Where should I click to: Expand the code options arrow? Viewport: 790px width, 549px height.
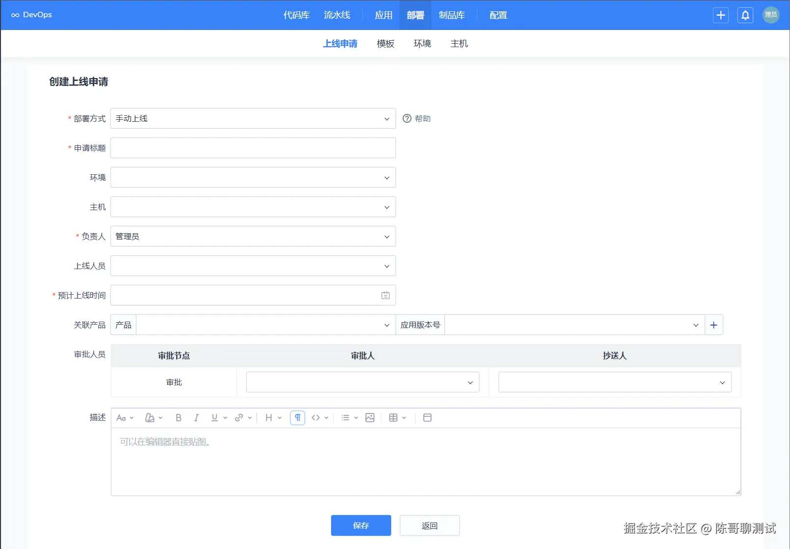326,418
